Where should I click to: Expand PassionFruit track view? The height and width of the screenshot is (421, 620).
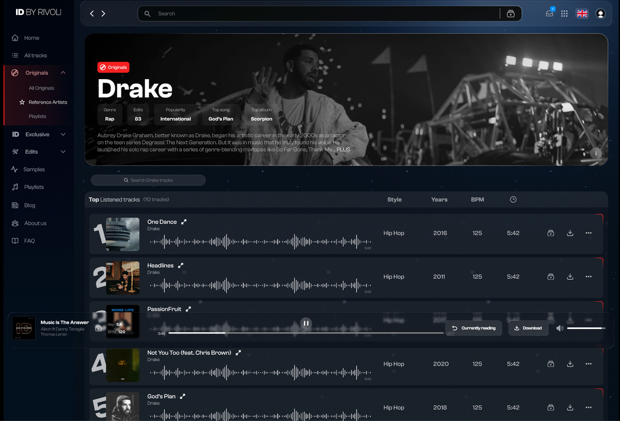coord(188,309)
